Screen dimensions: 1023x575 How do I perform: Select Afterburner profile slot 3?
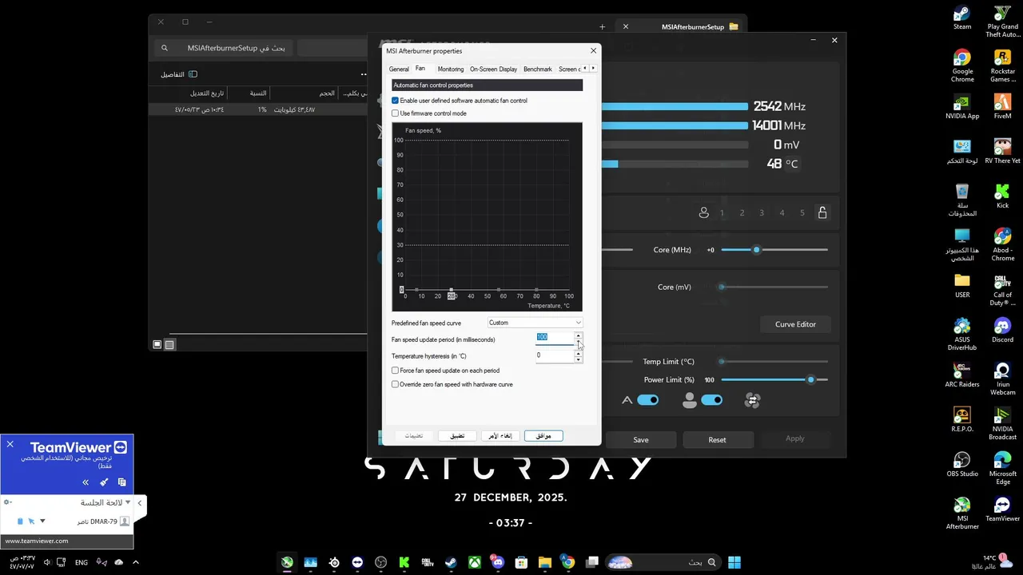(x=762, y=212)
